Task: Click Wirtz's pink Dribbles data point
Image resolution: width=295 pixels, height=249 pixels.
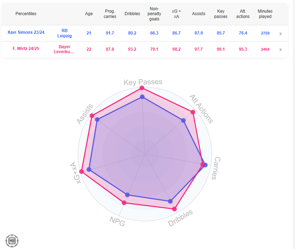Action: click(174, 208)
